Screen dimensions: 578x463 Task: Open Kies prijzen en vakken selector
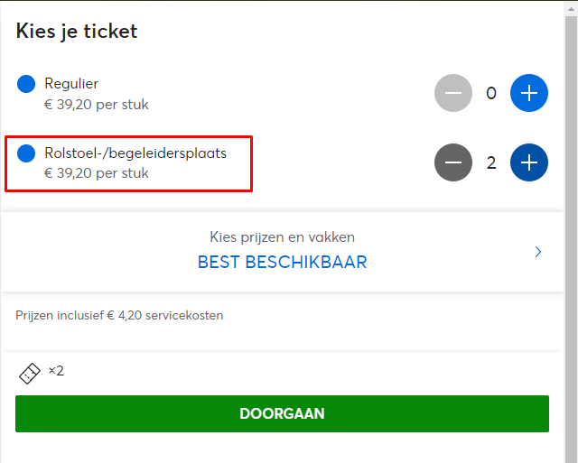click(x=282, y=252)
